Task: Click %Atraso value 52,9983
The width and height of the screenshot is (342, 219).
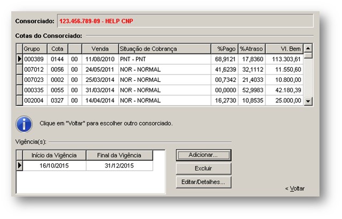Action: (252, 90)
